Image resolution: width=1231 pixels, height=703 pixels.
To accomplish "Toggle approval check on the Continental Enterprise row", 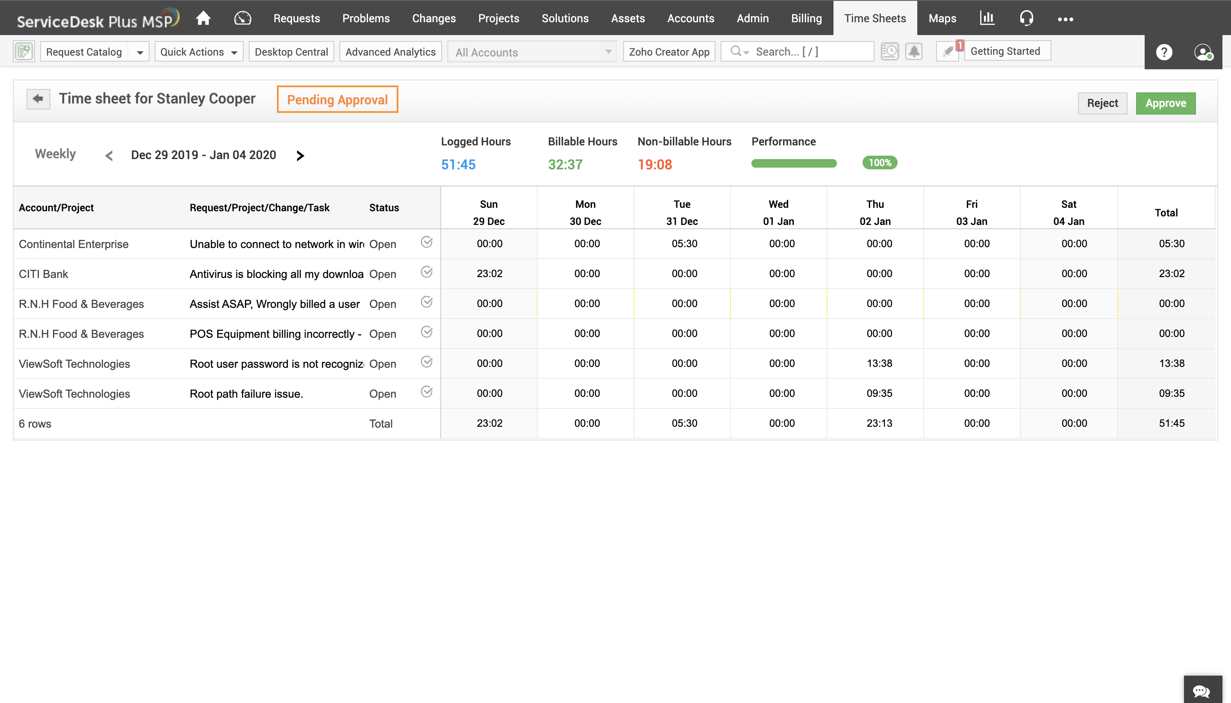I will pyautogui.click(x=427, y=243).
